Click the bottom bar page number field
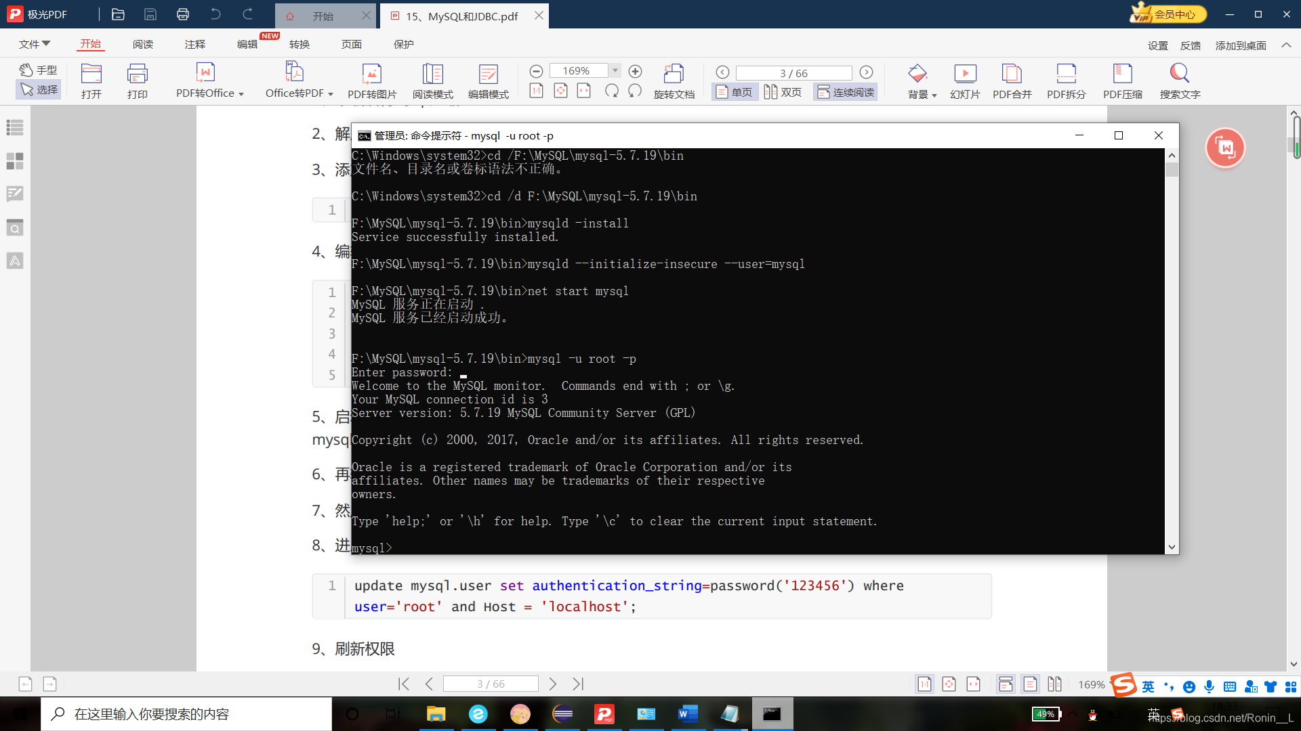 [491, 684]
